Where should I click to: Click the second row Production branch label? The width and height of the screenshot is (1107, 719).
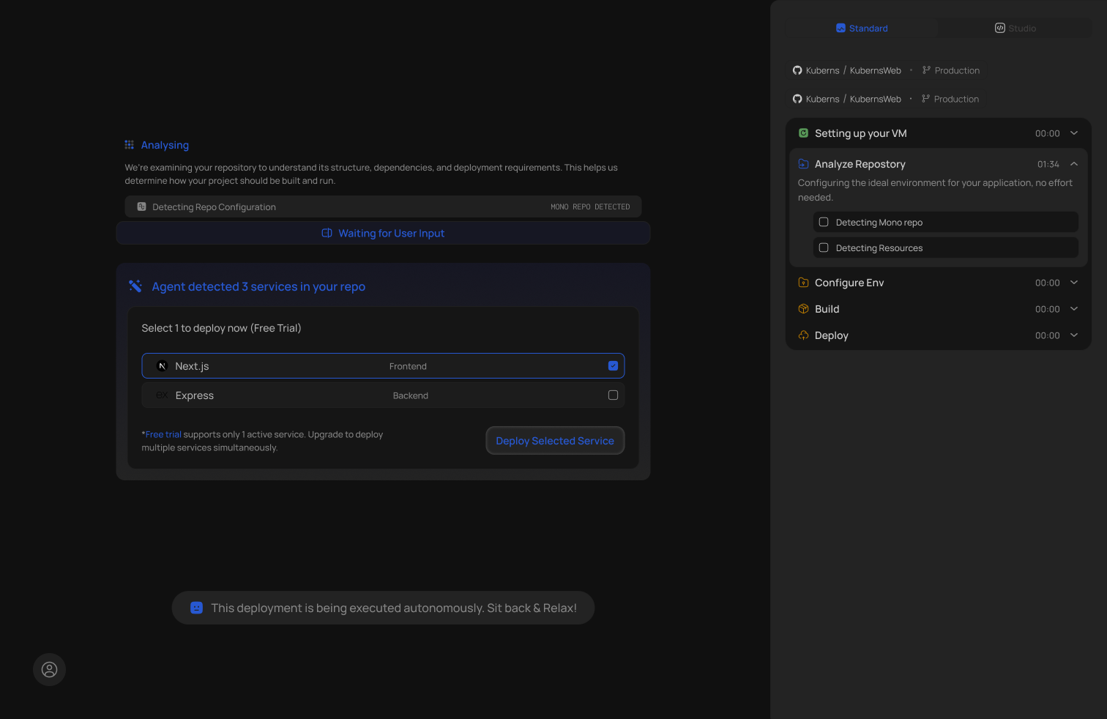pyautogui.click(x=956, y=99)
